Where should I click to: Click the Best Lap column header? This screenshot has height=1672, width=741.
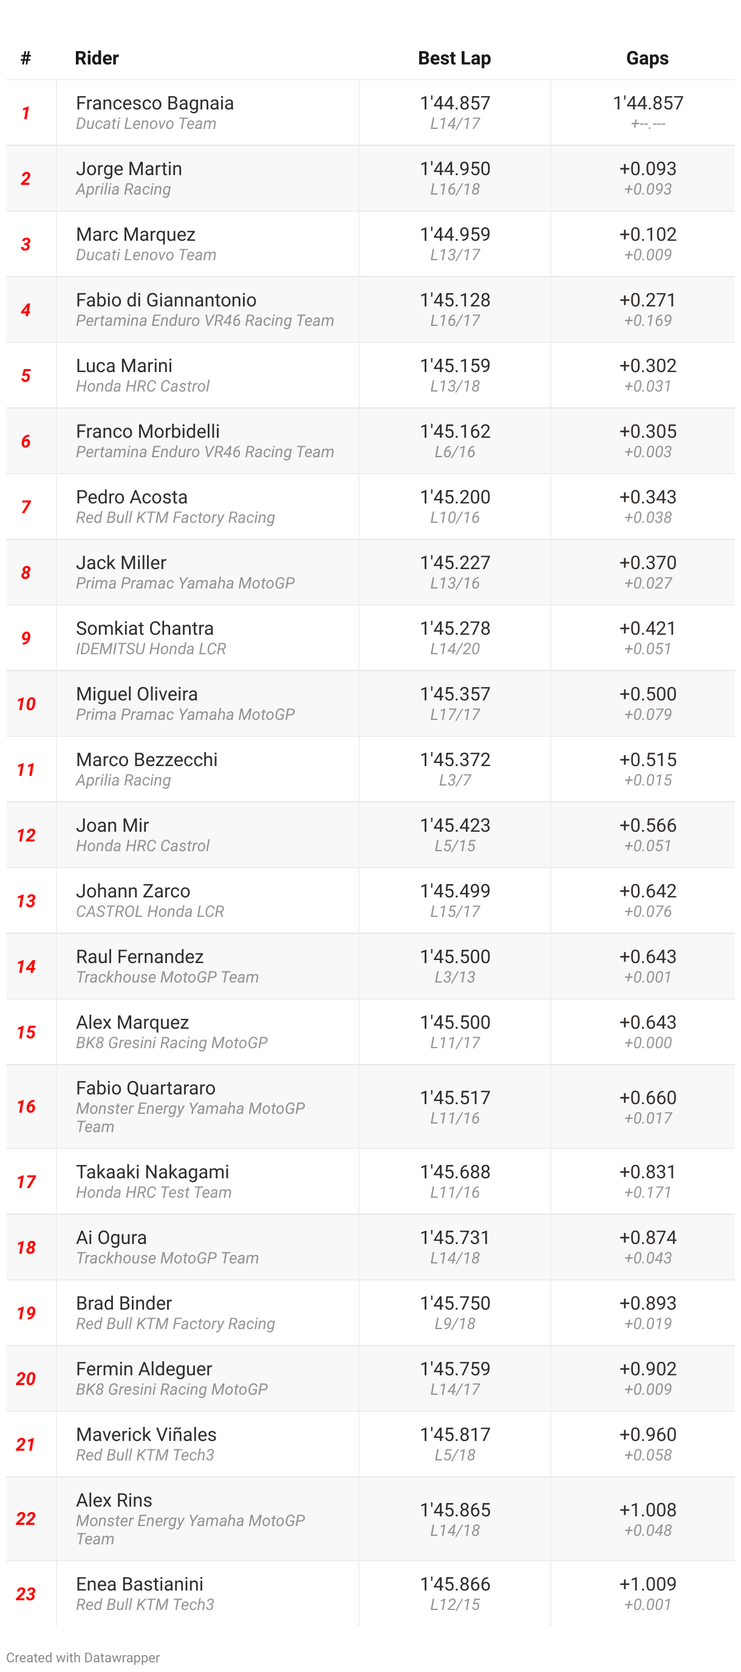click(454, 58)
